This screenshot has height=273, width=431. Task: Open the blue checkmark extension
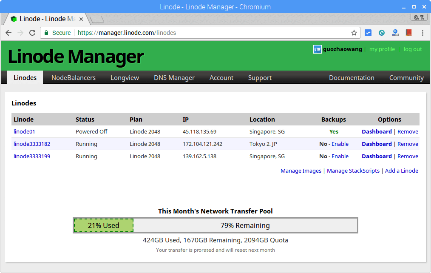click(x=368, y=32)
